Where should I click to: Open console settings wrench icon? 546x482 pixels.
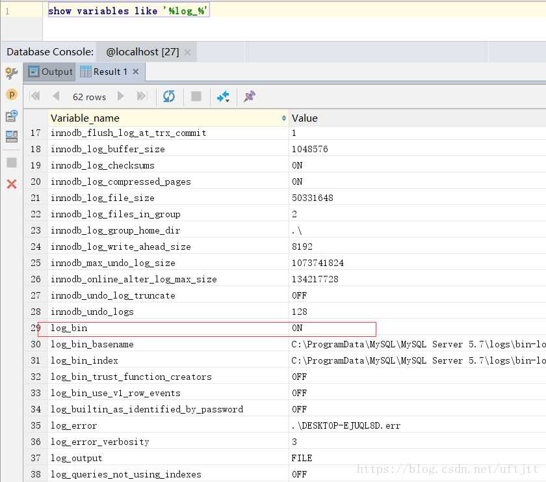click(x=12, y=74)
